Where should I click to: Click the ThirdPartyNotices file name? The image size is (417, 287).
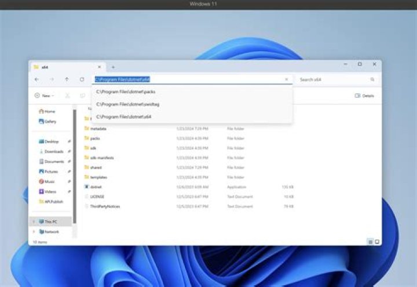coord(105,206)
